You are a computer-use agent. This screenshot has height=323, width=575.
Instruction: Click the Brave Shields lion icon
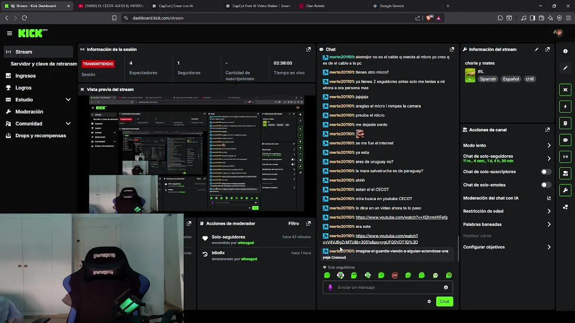429,18
